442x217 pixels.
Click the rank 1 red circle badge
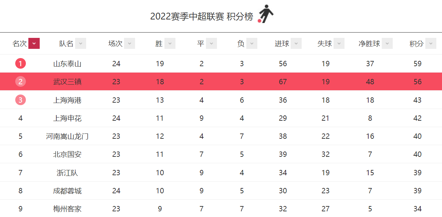[x=21, y=64]
